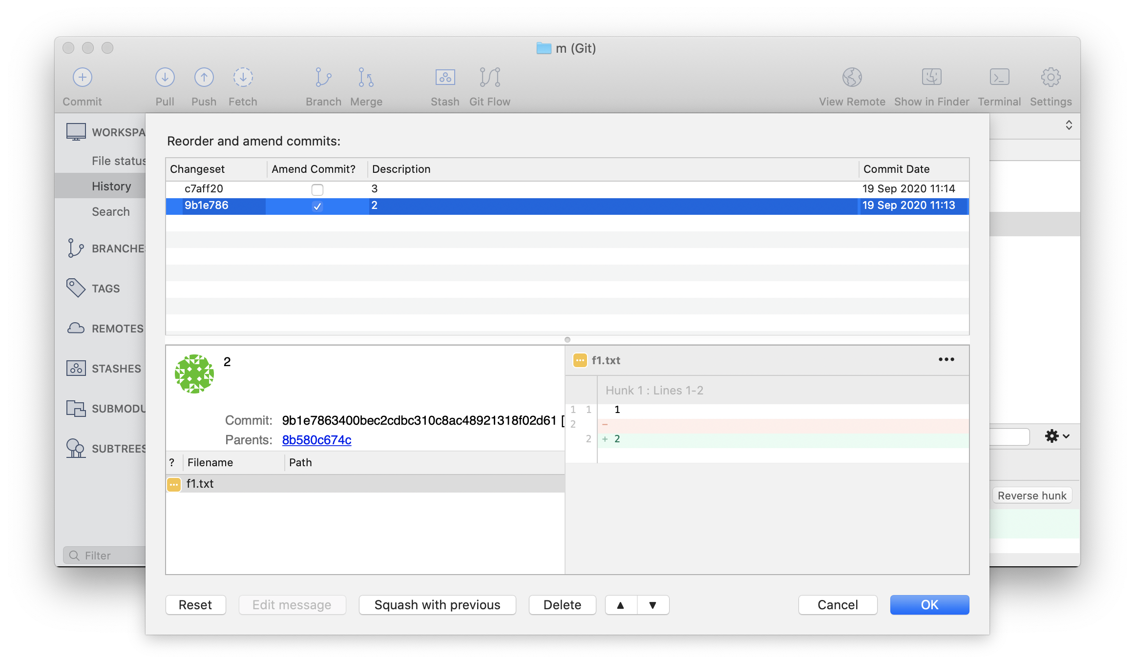
Task: Open the f1.txt diff options ellipsis
Action: pyautogui.click(x=946, y=360)
